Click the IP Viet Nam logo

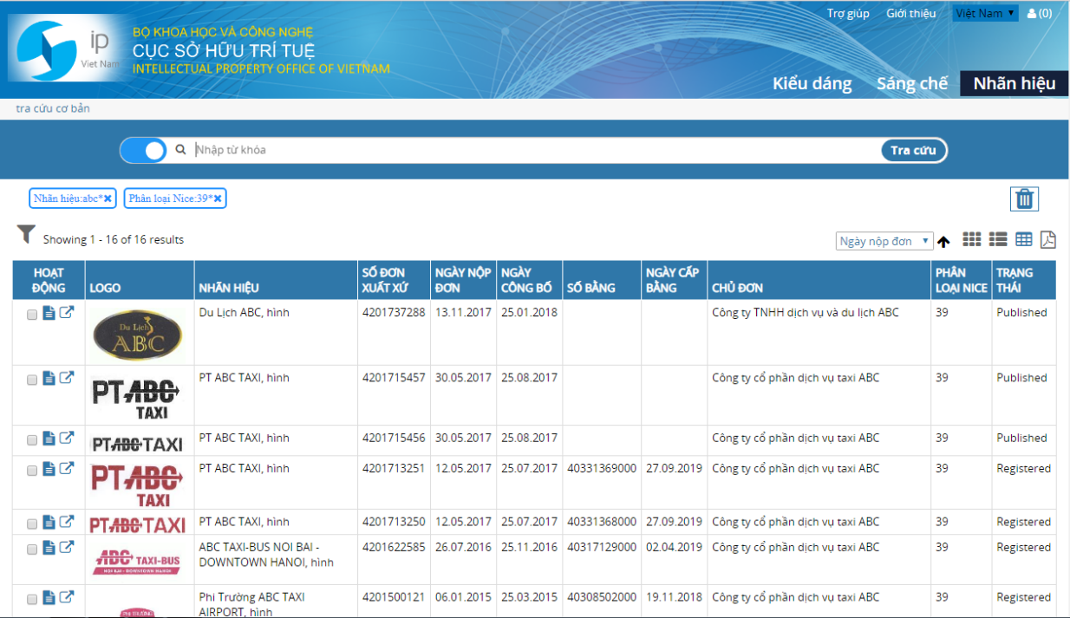click(x=65, y=49)
